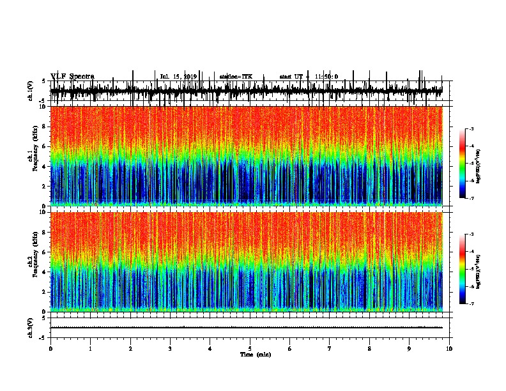506x391 pixels.
Task: Click time axis tick label "9"
Action: [x=409, y=349]
